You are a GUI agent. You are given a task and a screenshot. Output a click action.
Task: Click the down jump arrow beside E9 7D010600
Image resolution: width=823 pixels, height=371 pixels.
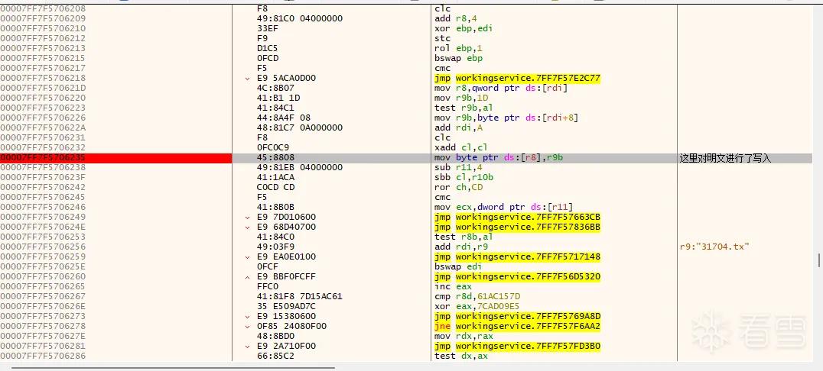tap(247, 218)
